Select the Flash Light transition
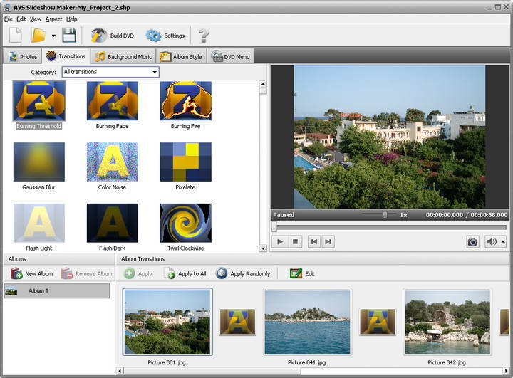 point(39,228)
